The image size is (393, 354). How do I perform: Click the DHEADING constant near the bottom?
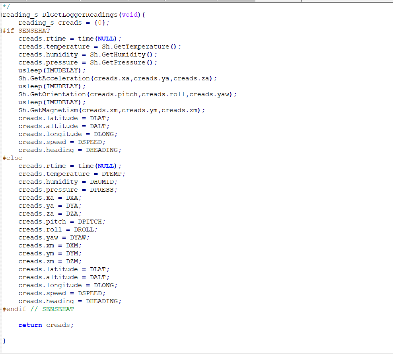[x=103, y=301]
